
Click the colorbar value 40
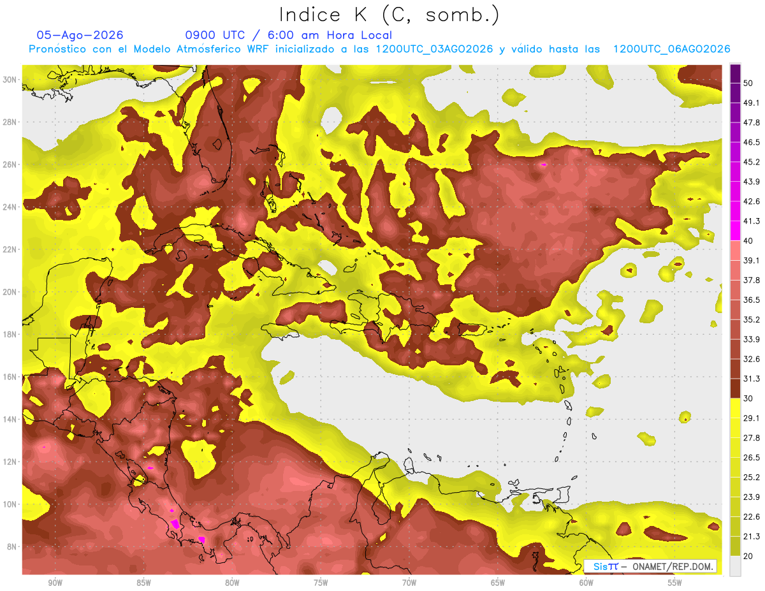(750, 241)
